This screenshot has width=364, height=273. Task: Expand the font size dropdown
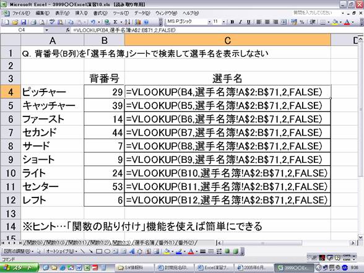point(223,22)
